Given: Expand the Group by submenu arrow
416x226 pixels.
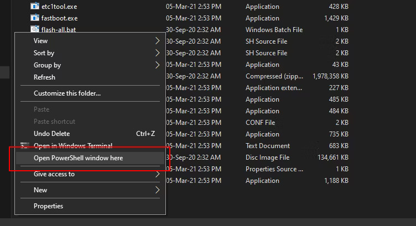Looking at the screenshot, I should [157, 65].
